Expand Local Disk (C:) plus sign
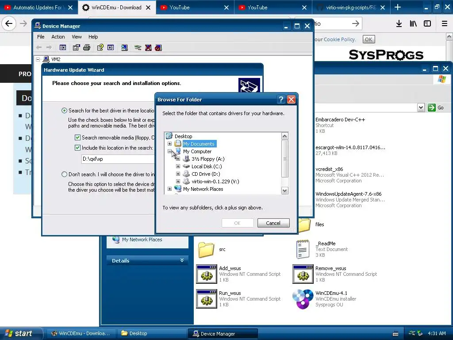This screenshot has width=453, height=340. [x=178, y=166]
